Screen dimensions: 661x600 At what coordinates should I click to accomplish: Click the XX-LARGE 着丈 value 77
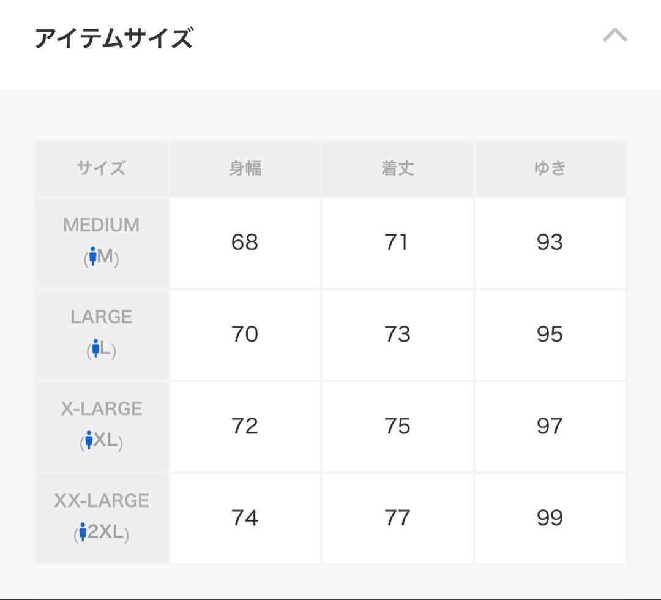[397, 518]
